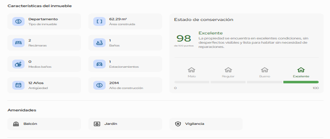The image size is (330, 139).
Task: Click the 'Medios baños' label
Action: pyautogui.click(x=40, y=67)
